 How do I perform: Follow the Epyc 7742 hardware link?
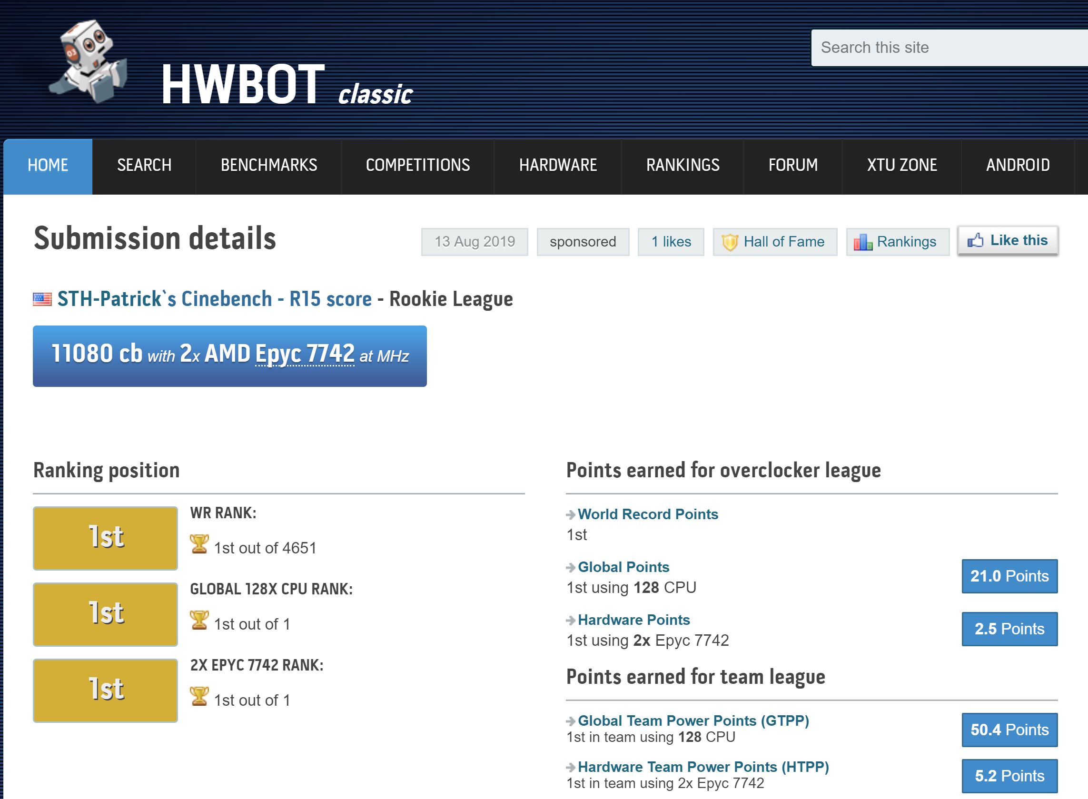click(x=305, y=354)
